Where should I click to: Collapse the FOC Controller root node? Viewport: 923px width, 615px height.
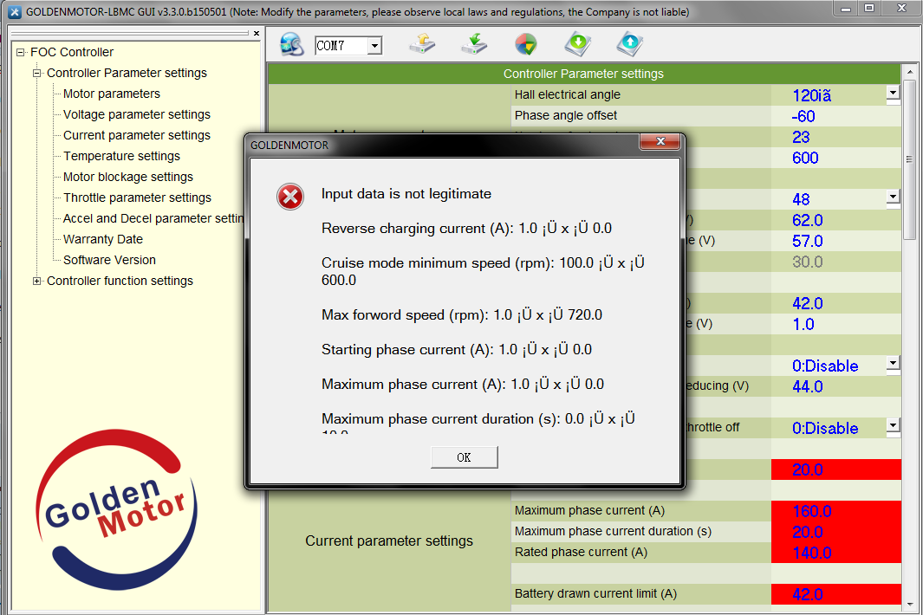[21, 52]
